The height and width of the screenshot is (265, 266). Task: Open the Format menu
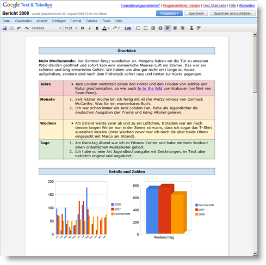click(x=76, y=21)
